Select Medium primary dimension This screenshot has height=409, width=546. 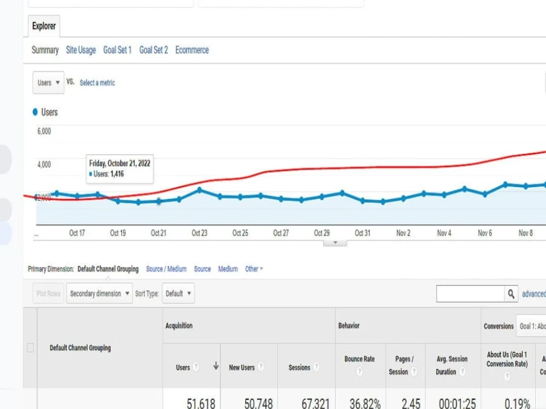tap(228, 269)
